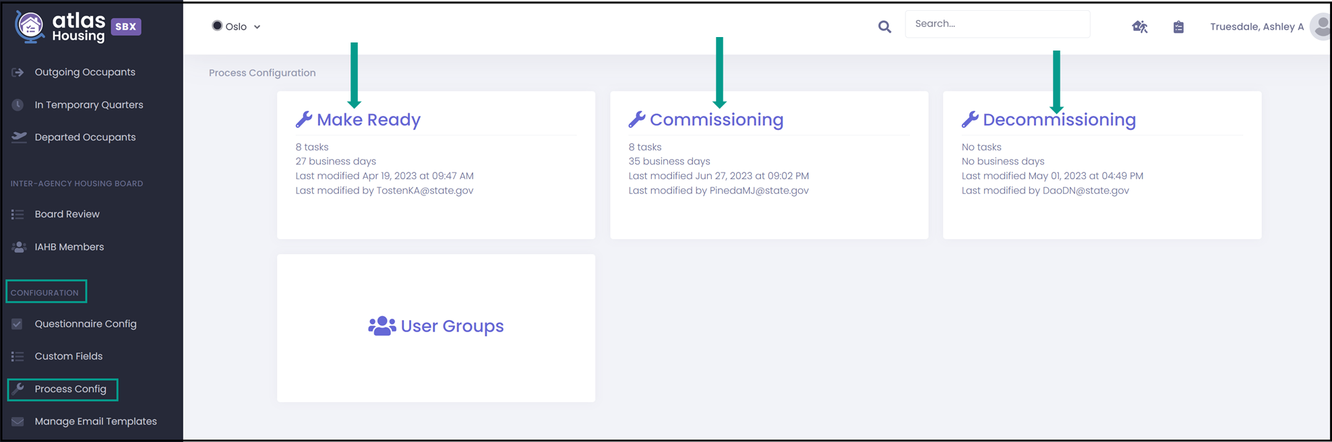The width and height of the screenshot is (1332, 442).
Task: Click the Board Review list icon
Action: (18, 214)
